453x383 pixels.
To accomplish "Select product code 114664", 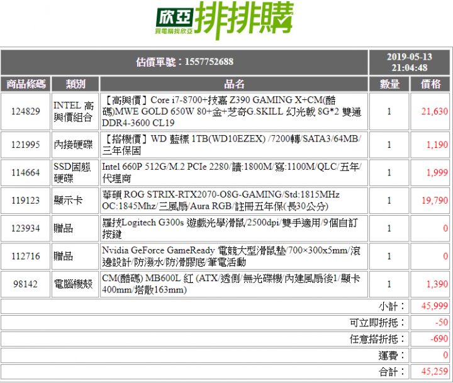I will pos(25,172).
